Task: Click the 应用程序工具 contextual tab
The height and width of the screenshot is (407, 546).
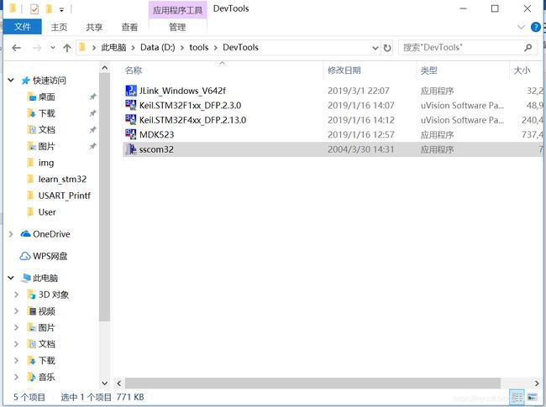Action: 177,10
